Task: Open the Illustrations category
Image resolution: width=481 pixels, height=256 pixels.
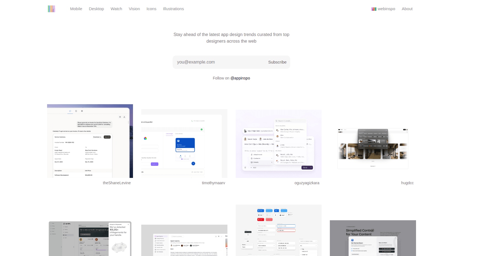Action: 173,9
